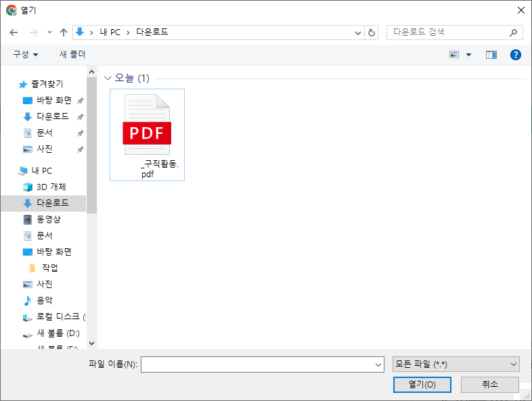Screen dimensions: 532x401
Task: Select 내 PC in the navigation tree
Action: click(42, 170)
